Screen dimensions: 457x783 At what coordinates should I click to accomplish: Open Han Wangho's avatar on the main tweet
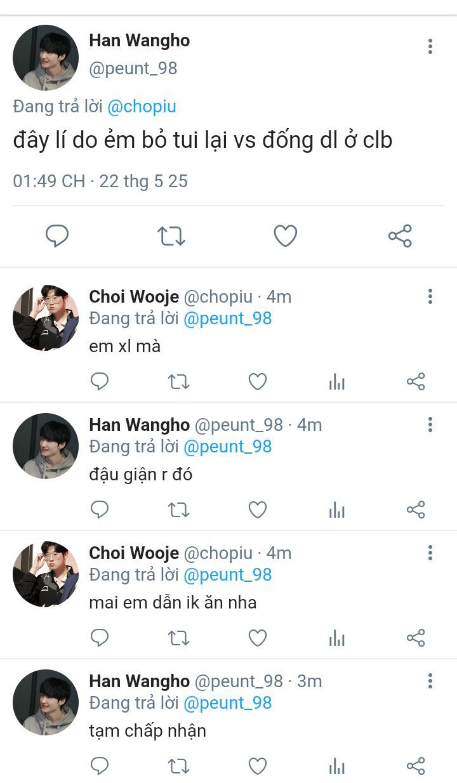pos(46,58)
